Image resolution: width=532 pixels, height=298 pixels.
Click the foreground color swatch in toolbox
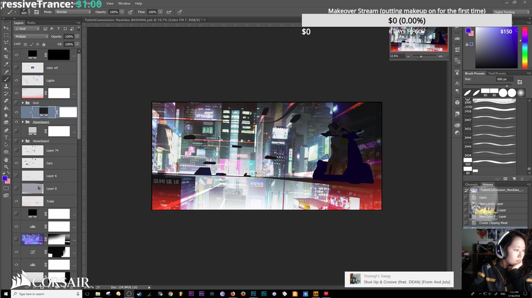point(4,178)
